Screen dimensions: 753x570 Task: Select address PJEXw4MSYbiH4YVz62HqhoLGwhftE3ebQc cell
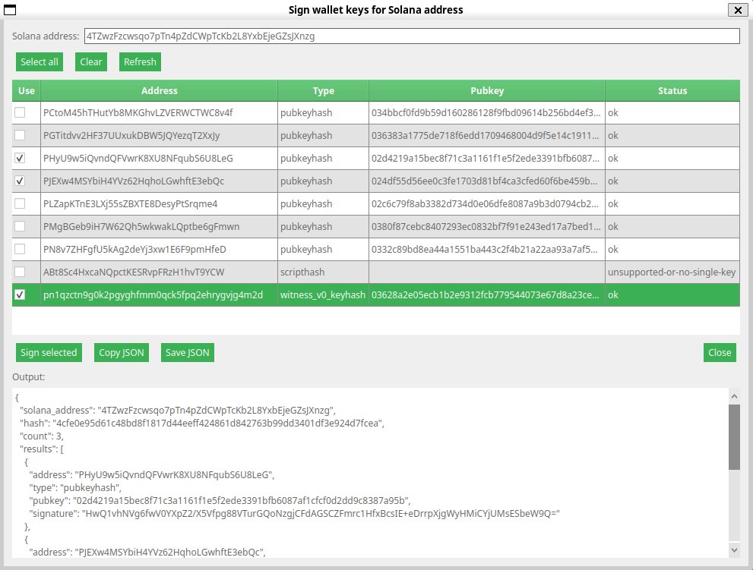159,181
